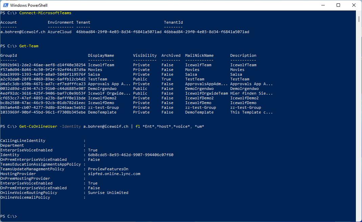Click the 'CallingLineIdentity' property name
This screenshot has height=222, width=362.
point(23,141)
